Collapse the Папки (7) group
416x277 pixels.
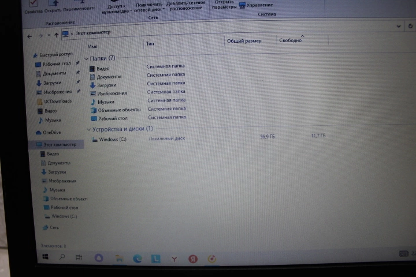86,59
